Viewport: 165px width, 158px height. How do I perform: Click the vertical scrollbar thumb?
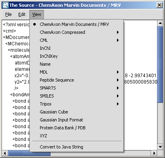(160, 64)
